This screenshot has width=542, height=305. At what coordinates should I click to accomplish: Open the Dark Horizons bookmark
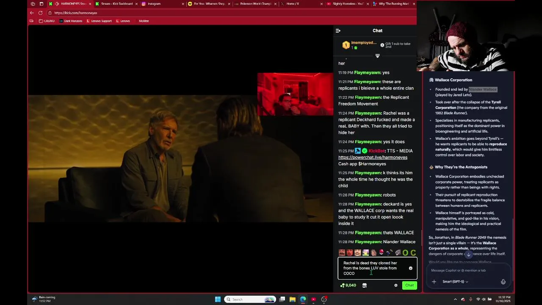coord(71,21)
